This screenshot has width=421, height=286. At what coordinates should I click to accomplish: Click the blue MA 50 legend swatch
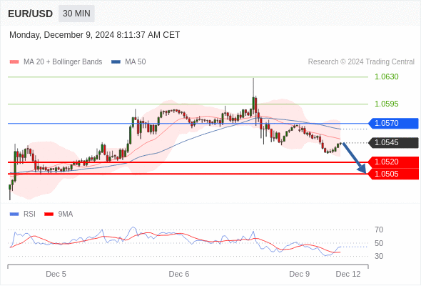tap(116, 62)
